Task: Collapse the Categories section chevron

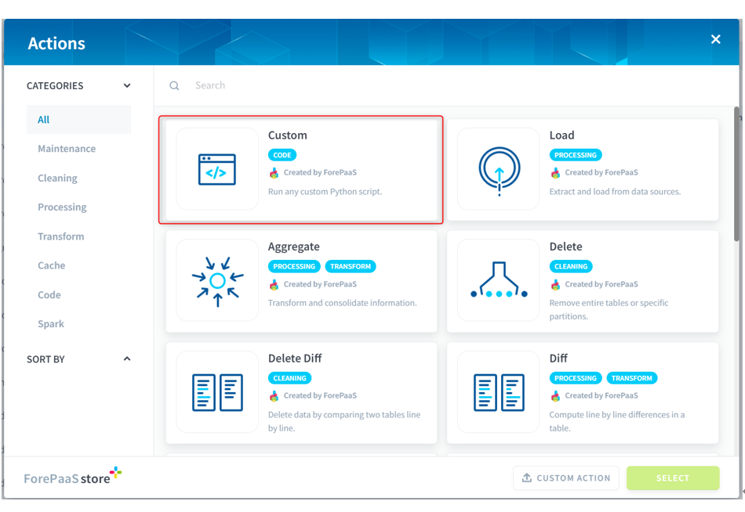Action: pyautogui.click(x=127, y=86)
